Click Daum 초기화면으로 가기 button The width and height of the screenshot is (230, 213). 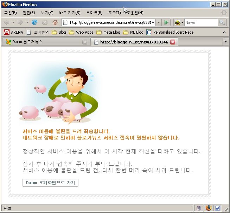(x=50, y=183)
